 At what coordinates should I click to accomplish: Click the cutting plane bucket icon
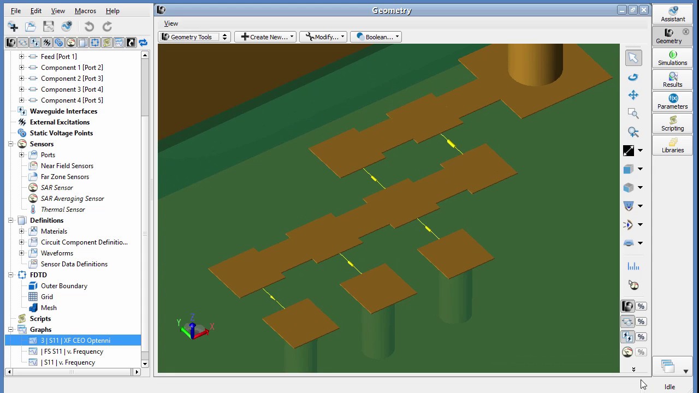629,206
